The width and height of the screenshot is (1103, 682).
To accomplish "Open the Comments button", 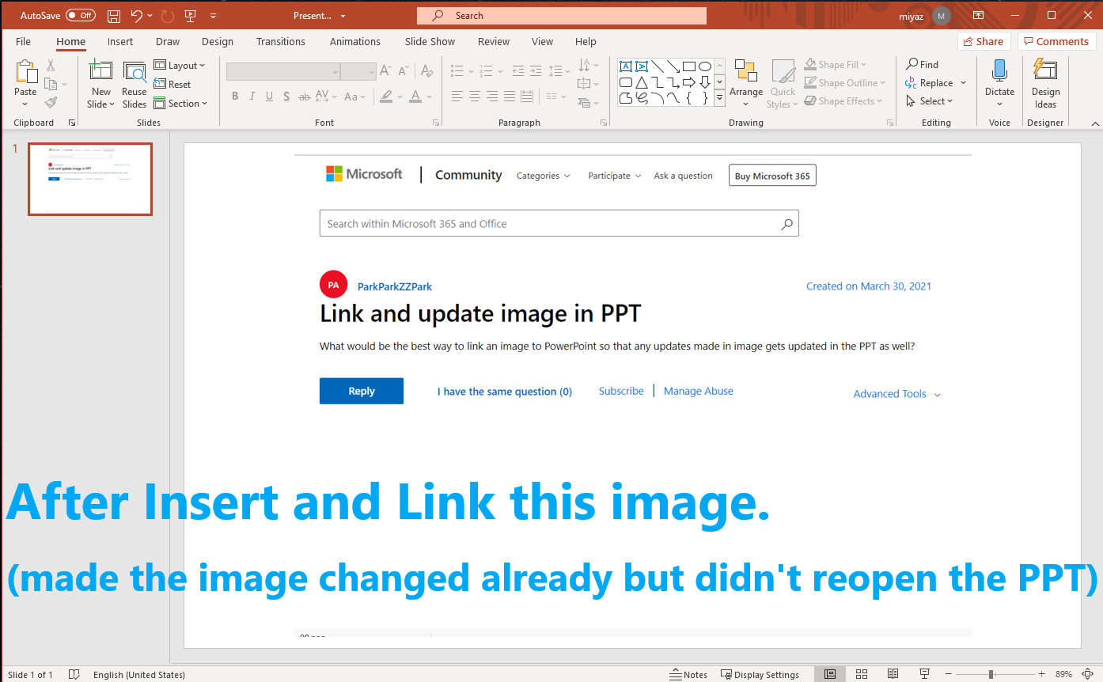I will click(x=1056, y=42).
